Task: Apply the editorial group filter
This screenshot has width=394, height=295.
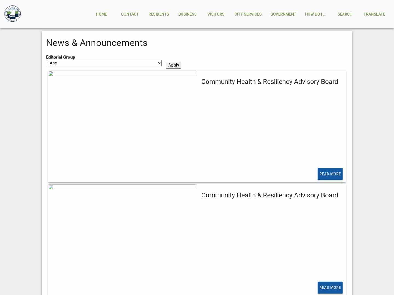Action: [x=173, y=65]
